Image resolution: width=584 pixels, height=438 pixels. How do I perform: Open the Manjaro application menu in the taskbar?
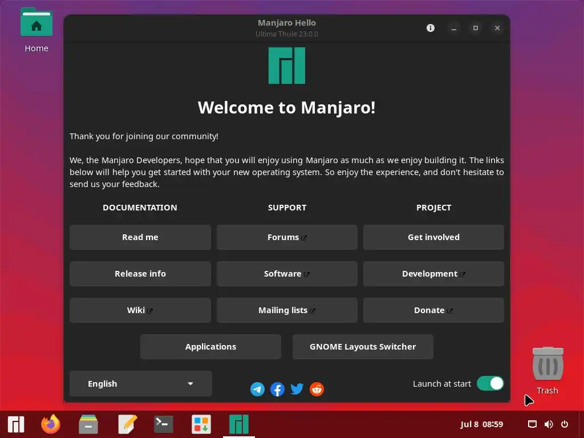15,424
